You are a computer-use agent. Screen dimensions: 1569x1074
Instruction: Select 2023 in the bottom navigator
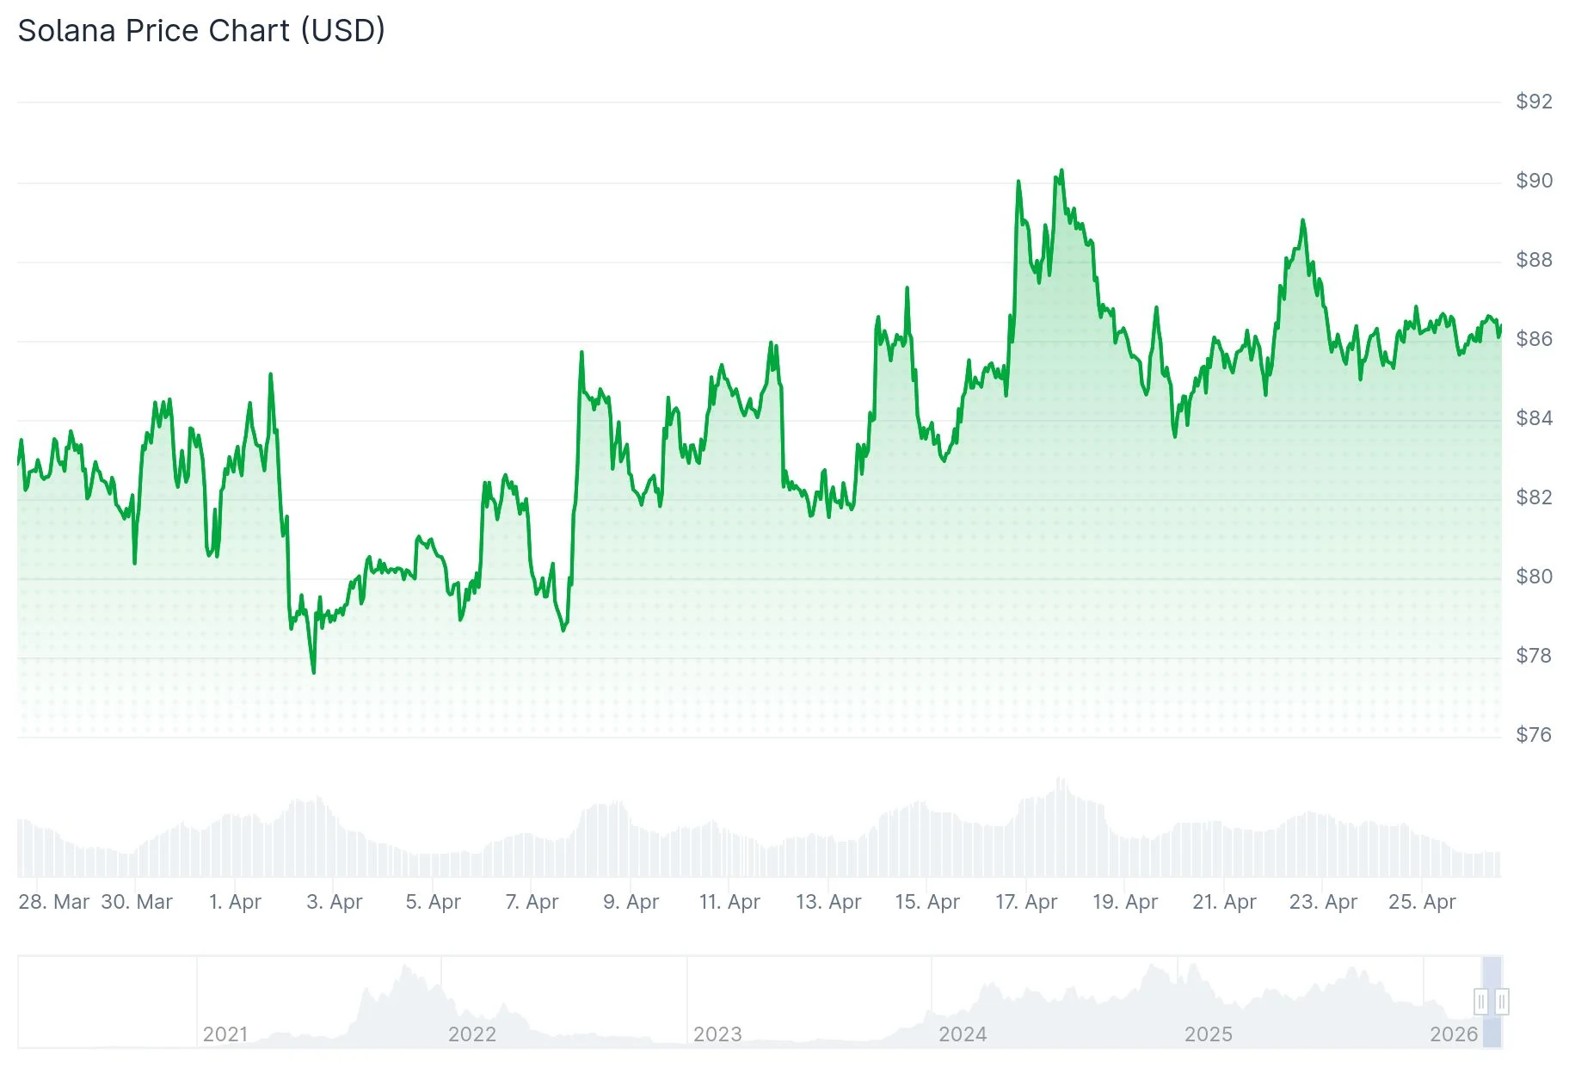click(x=717, y=1034)
